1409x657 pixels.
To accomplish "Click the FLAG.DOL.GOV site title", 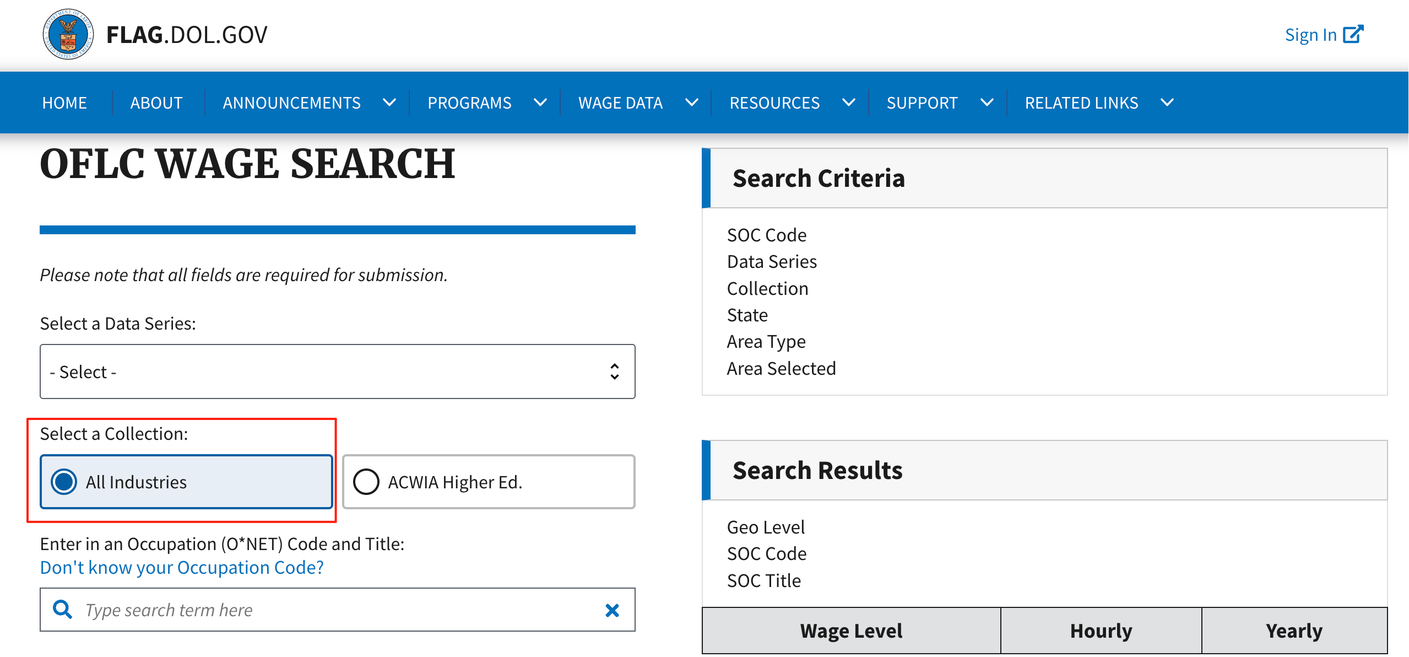I will coord(187,35).
